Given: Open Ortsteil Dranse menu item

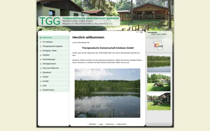Looking at the screenshot, I should (54, 90).
